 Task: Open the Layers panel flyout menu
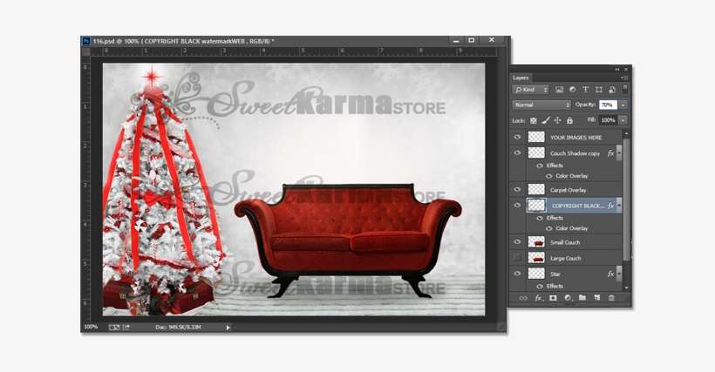point(623,78)
